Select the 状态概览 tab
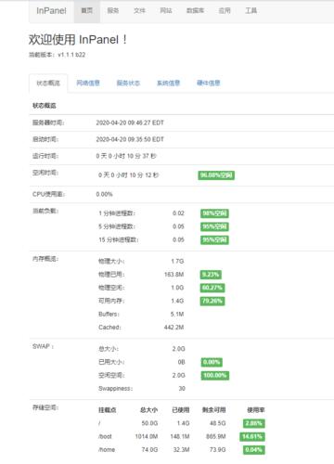Image resolution: width=334 pixels, height=464 pixels. (x=48, y=84)
